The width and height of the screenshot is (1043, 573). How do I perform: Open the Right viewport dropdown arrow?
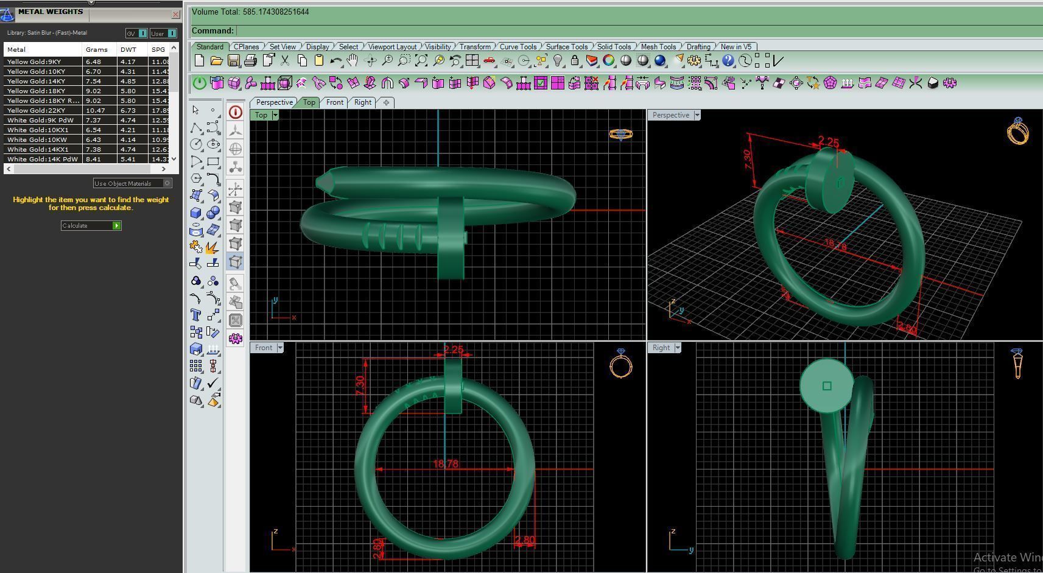click(678, 348)
